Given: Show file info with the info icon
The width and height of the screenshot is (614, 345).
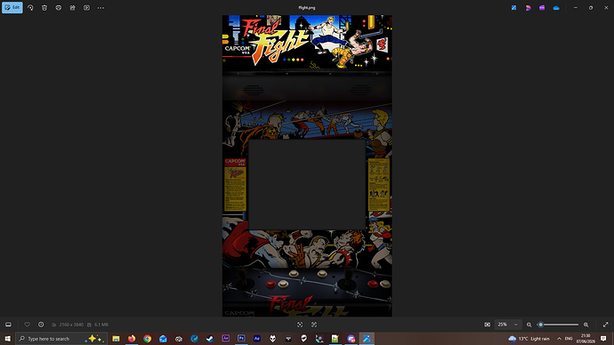Looking at the screenshot, I should tap(41, 325).
